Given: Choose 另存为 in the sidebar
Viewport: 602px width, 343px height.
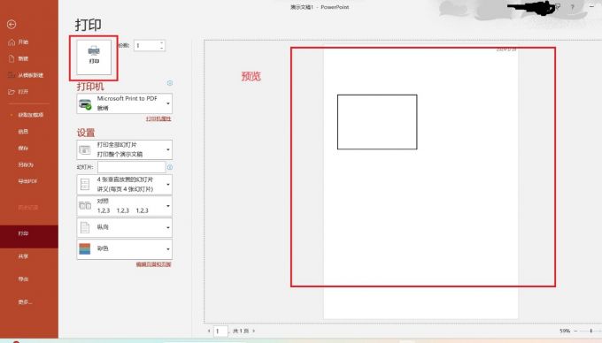Looking at the screenshot, I should tap(26, 164).
